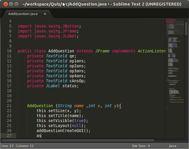
Task: Click the vertical scrollbar thumb
Action: [186, 29]
